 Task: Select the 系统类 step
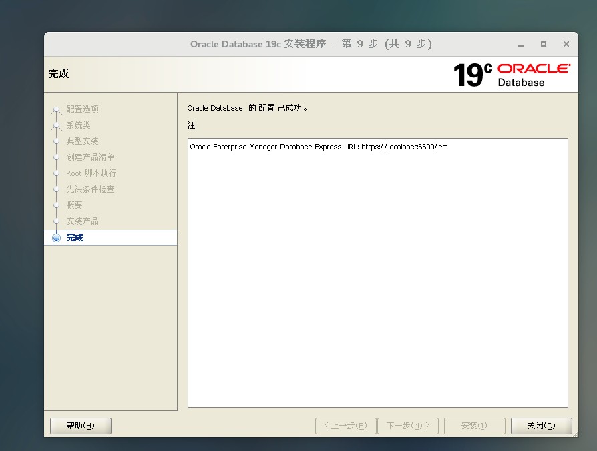tap(78, 125)
